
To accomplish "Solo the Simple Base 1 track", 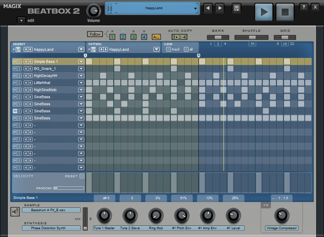I will [x=19, y=62].
